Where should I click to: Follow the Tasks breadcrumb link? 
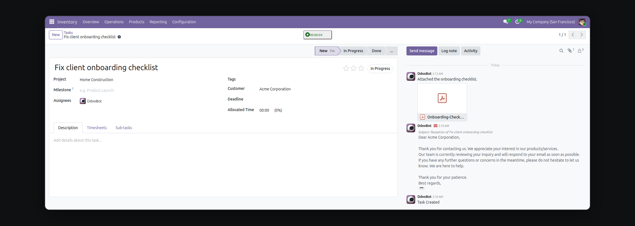[68, 33]
